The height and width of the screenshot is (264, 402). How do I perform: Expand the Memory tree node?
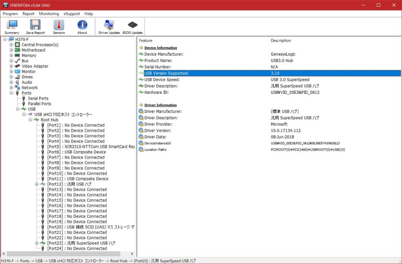click(x=11, y=56)
